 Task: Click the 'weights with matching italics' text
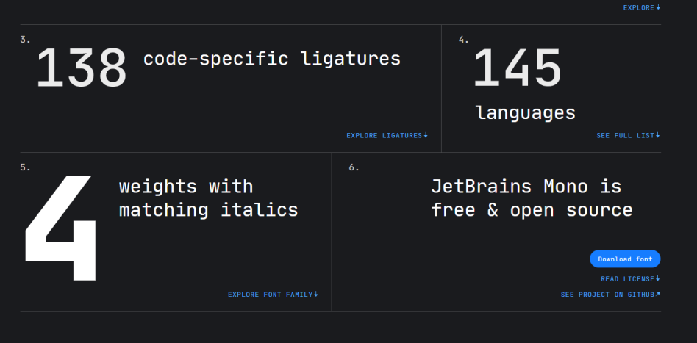pyautogui.click(x=209, y=198)
